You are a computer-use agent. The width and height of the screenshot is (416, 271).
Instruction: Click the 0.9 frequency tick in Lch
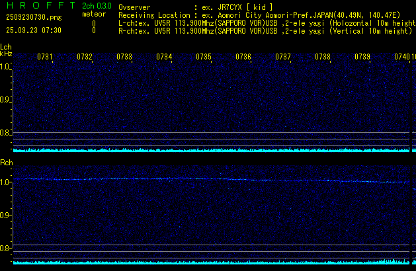tap(6, 100)
